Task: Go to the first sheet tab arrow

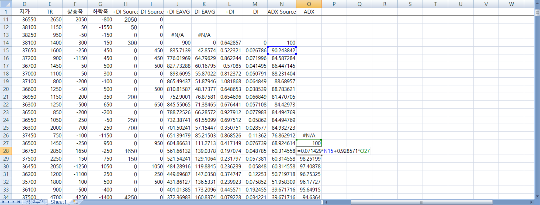Action: point(3,202)
